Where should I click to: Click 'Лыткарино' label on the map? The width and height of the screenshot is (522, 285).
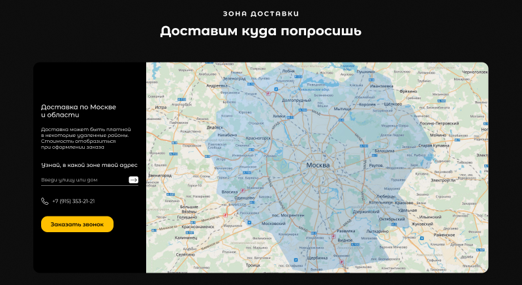click(x=377, y=232)
